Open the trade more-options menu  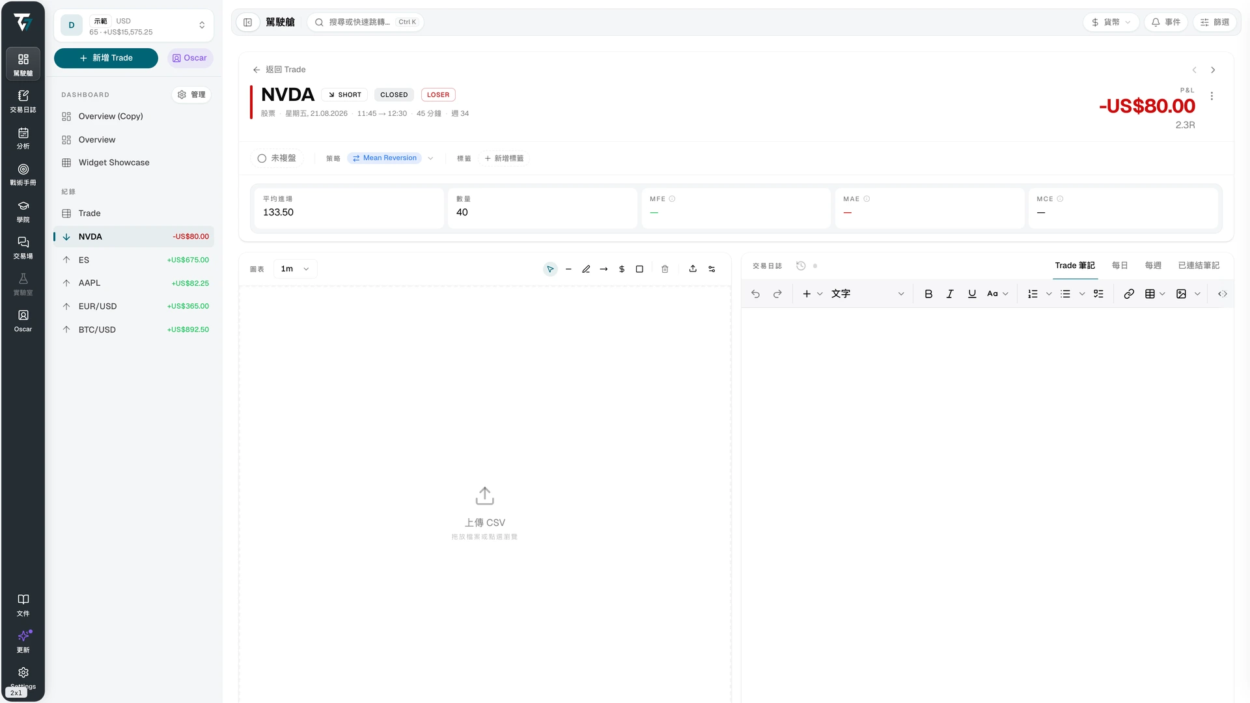(x=1212, y=96)
